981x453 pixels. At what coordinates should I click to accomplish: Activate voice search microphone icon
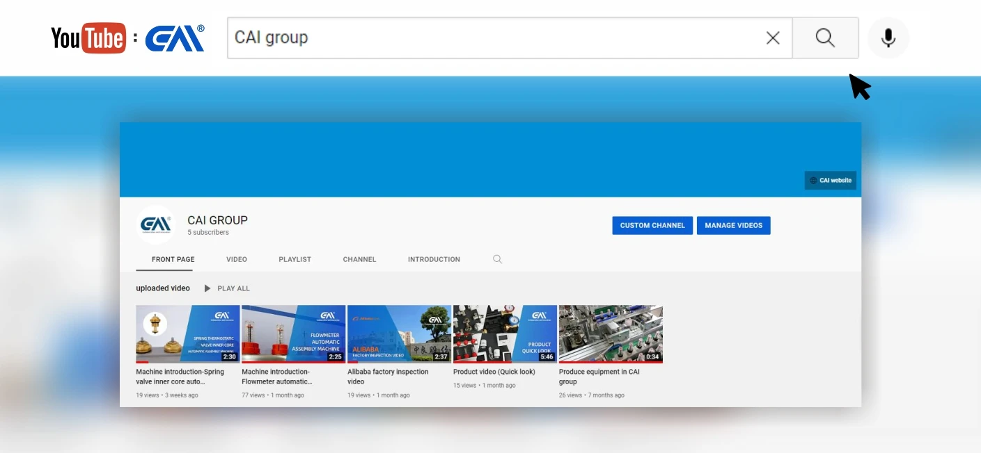888,38
